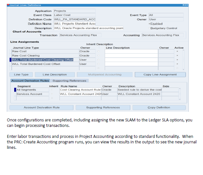Select the Raw Cost journal line type
Viewport: 203px width, 175px height.
tap(46, 51)
